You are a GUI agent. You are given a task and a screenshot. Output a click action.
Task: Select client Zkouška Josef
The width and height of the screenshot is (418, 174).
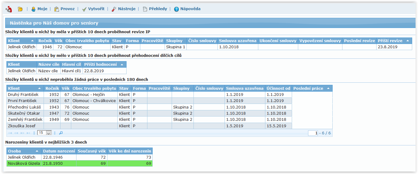tap(25, 126)
